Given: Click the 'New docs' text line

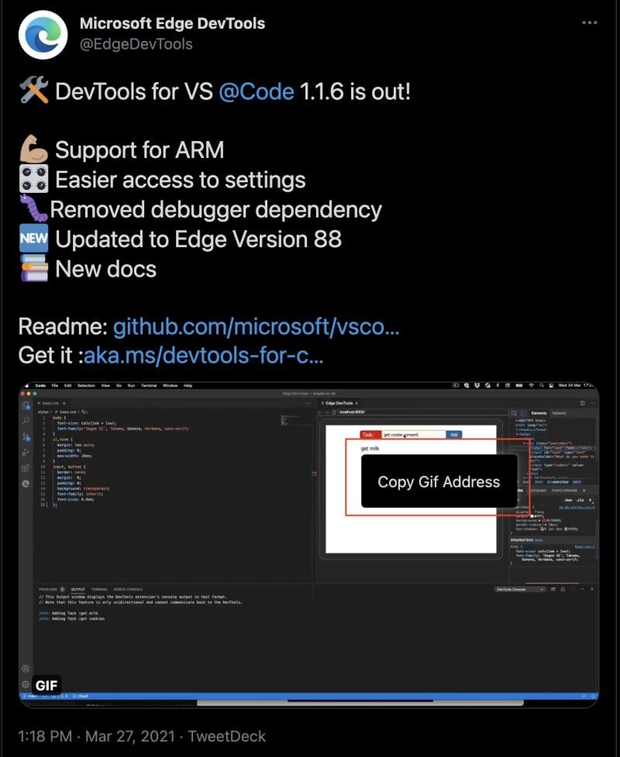Looking at the screenshot, I should tap(105, 270).
